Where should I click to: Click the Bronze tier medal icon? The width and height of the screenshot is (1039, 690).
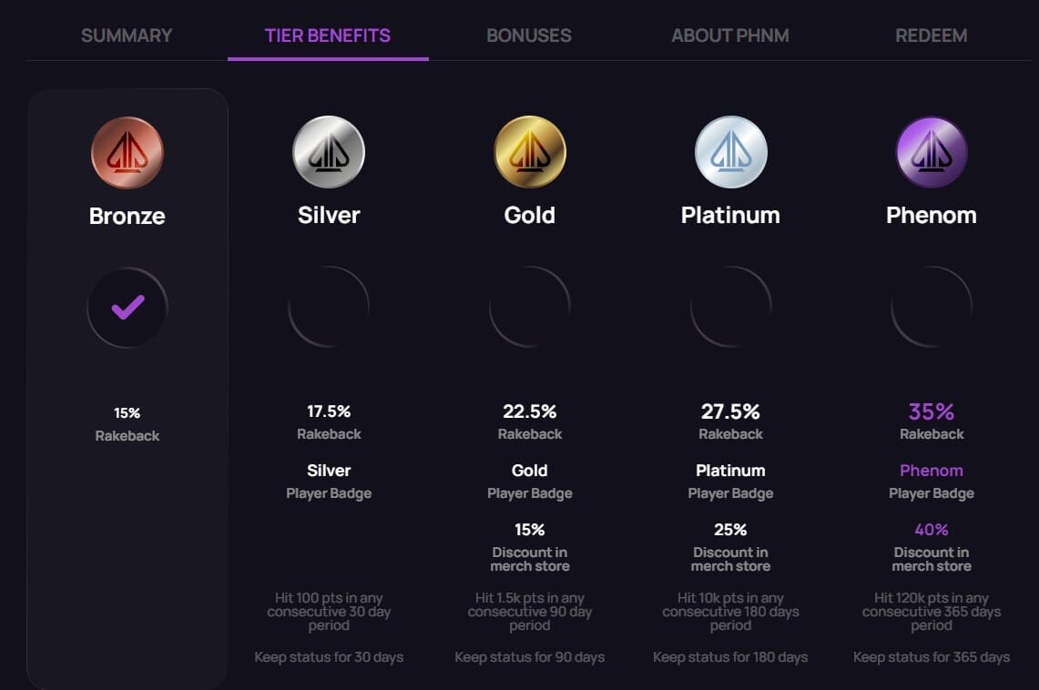[x=127, y=153]
